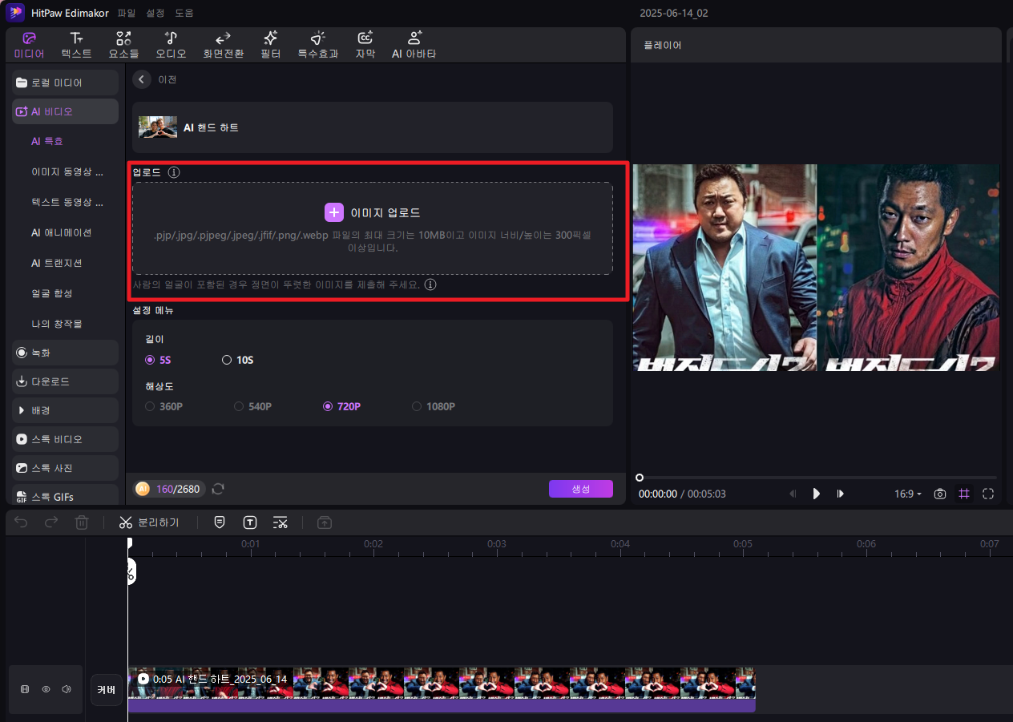Select 녹화 recording in sidebar

coord(65,353)
